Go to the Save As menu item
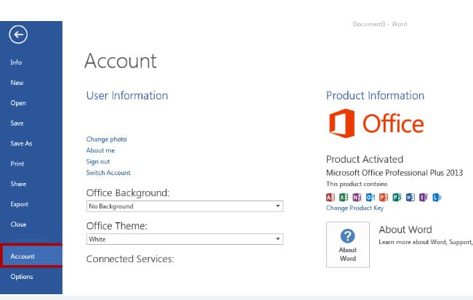This screenshot has width=473, height=300. coord(21,144)
